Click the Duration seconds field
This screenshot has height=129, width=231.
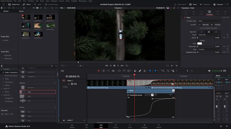(199, 25)
